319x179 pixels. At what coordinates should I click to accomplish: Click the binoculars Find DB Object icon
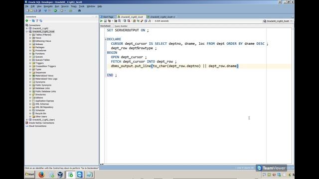pos(79,10)
